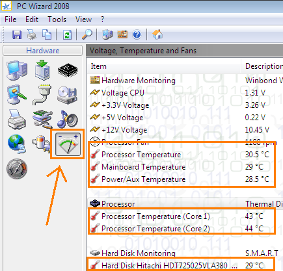Click the blue Help question mark icon

137,34
